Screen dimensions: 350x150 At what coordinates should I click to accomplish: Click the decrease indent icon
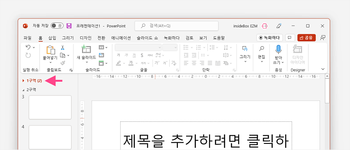[x=186, y=55]
